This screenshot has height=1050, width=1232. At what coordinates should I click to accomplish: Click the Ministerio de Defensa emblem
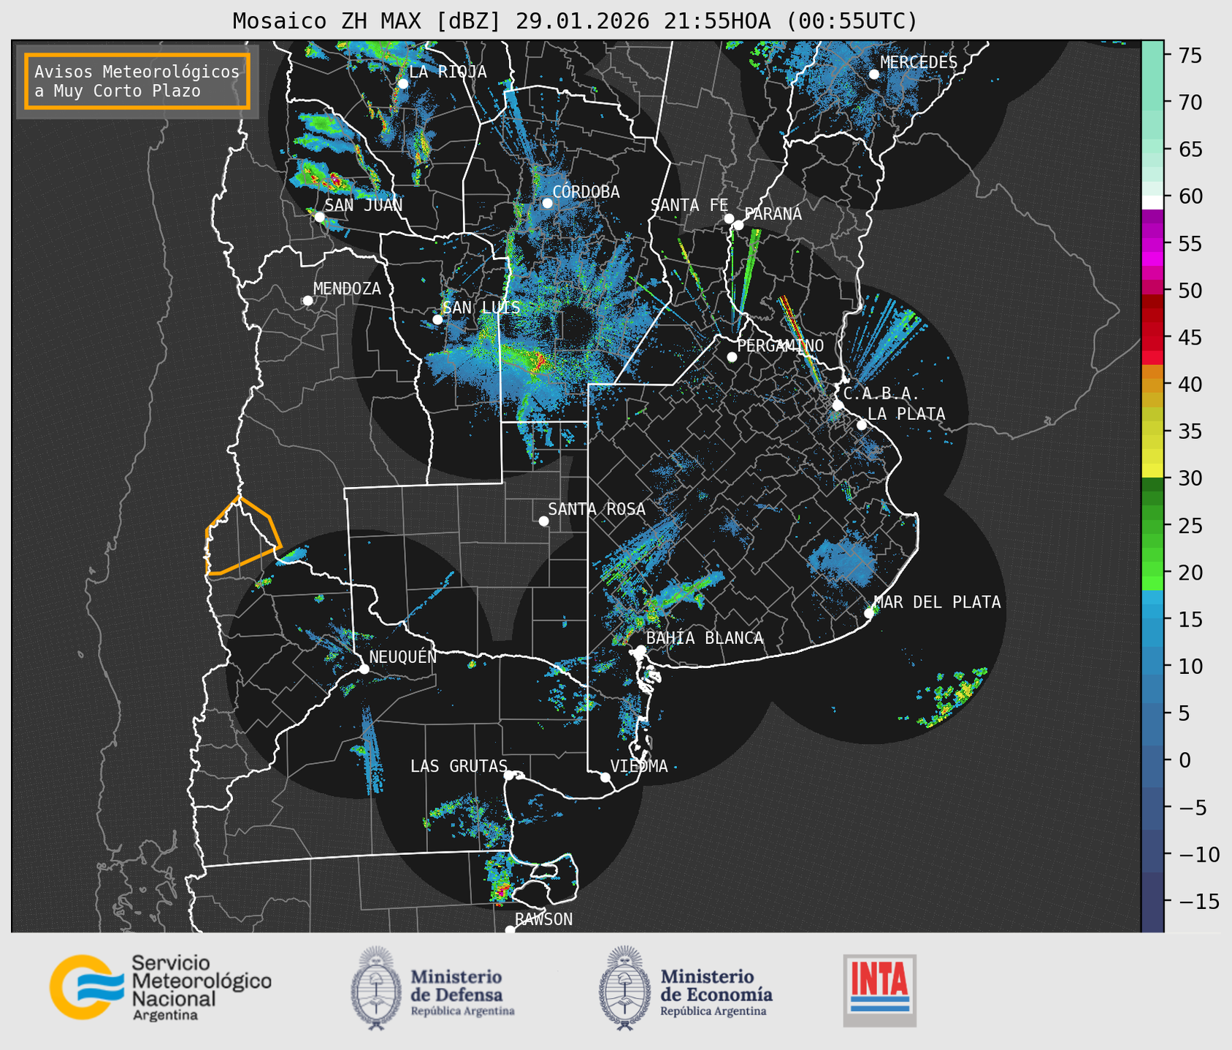click(375, 988)
